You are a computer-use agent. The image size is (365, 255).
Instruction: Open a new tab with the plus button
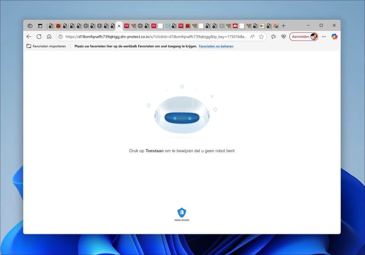click(x=283, y=26)
